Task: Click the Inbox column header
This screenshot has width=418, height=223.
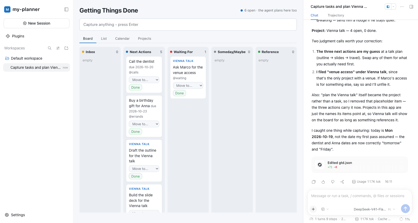Action: coord(90,52)
